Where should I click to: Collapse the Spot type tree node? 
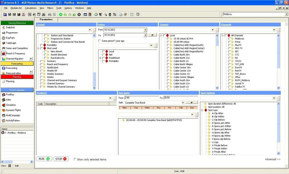pyautogui.click(x=202, y=110)
